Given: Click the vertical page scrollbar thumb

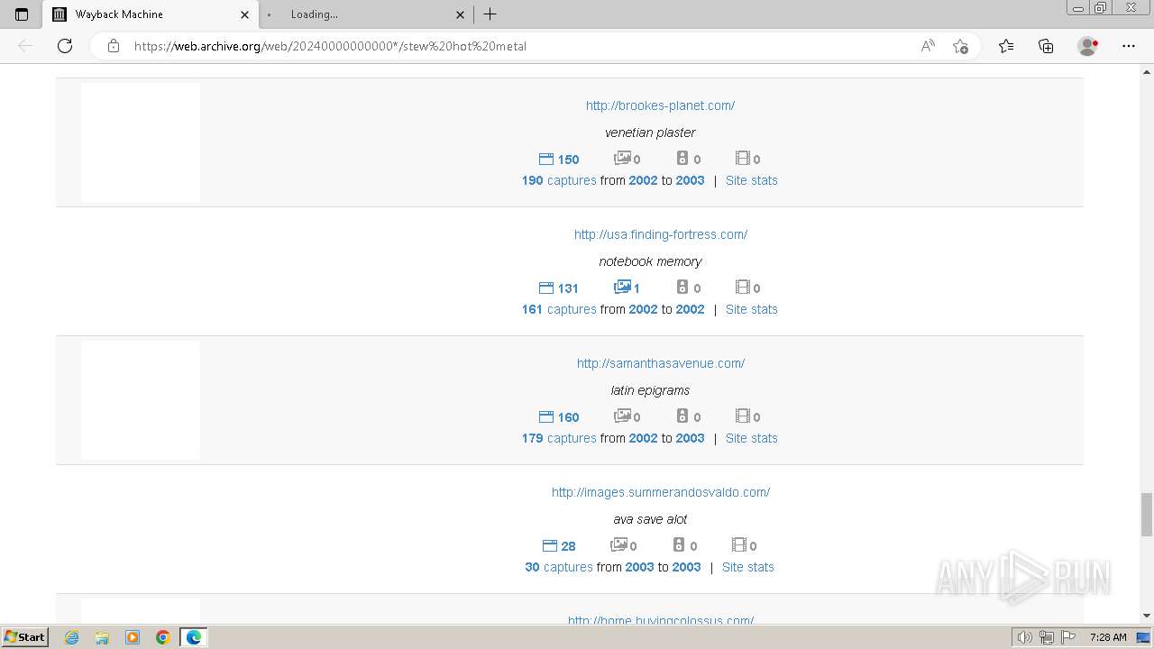Looking at the screenshot, I should tap(1146, 514).
